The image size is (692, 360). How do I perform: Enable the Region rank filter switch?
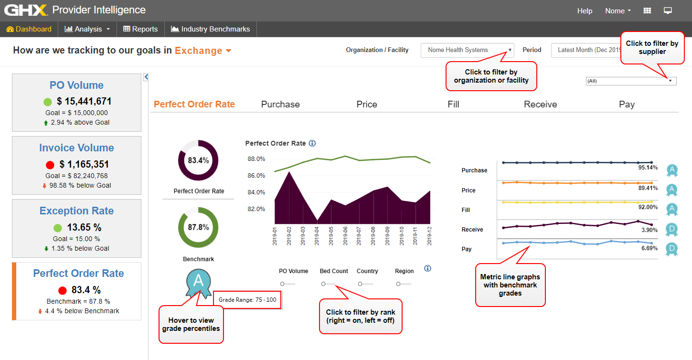point(403,284)
